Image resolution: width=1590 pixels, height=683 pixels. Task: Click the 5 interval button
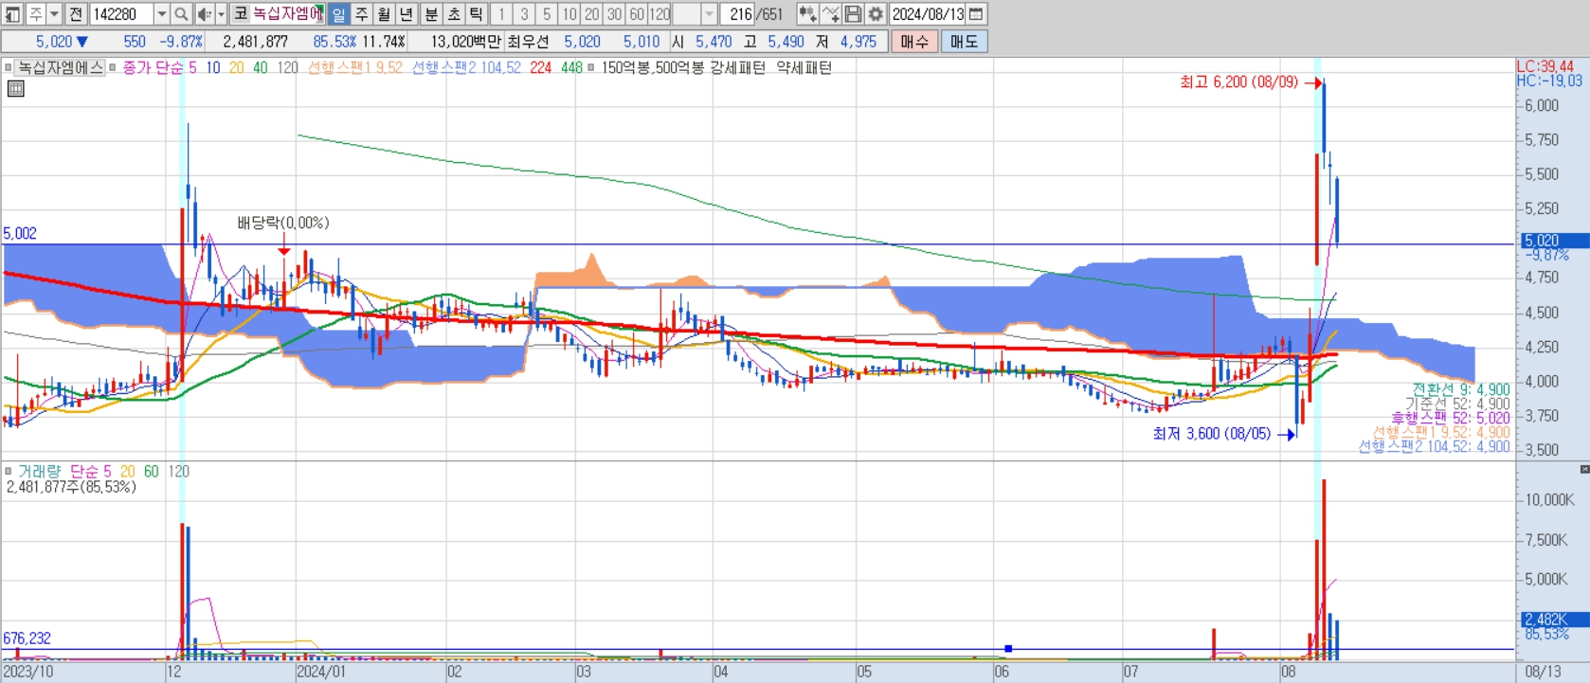click(x=547, y=14)
